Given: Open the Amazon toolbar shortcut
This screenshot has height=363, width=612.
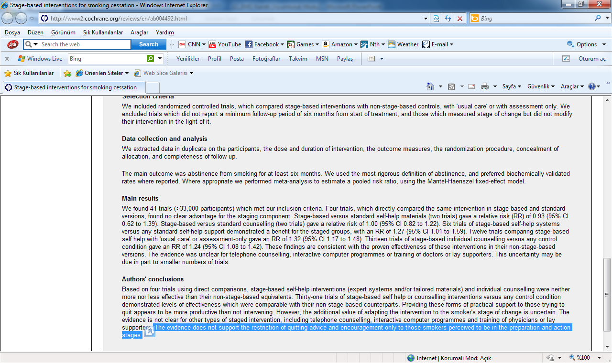Looking at the screenshot, I should pyautogui.click(x=340, y=44).
